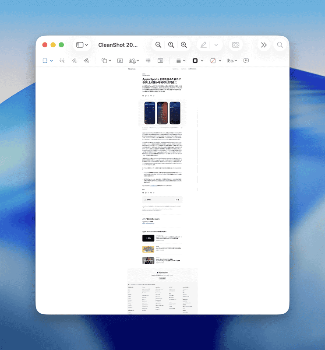Select the Instant Alpha wand tool
Screen dimensions: 325x350
(x=62, y=60)
